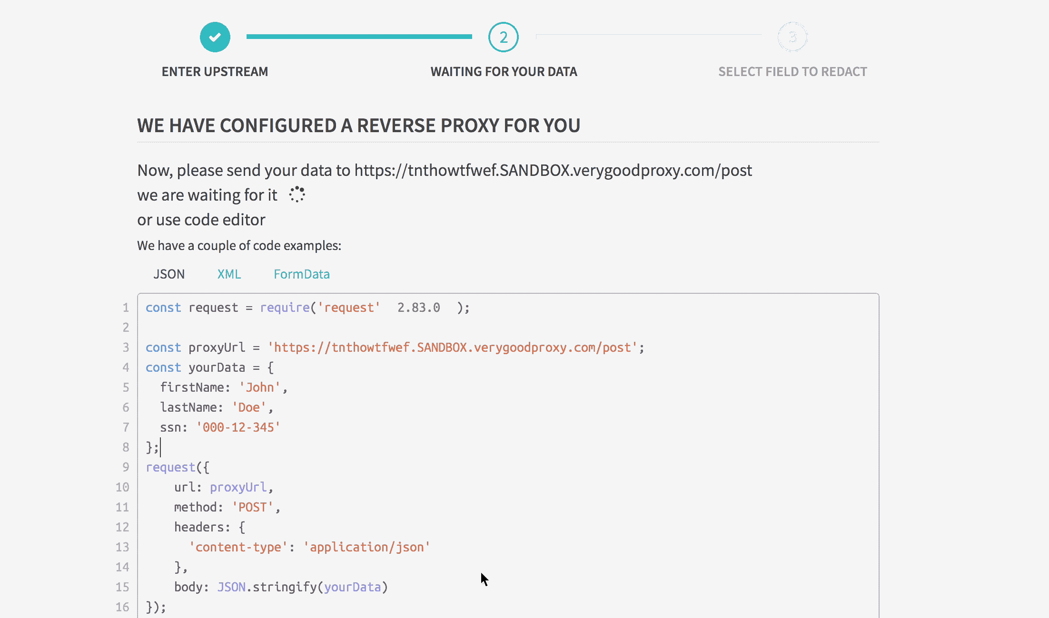Click the 'Select Field To Redact' label

[792, 72]
